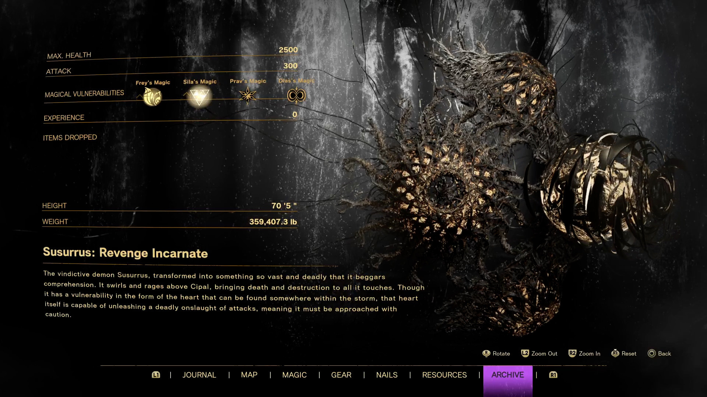Click the weight value 359,407.3 lb
Screen dimensions: 707x397
(273, 222)
